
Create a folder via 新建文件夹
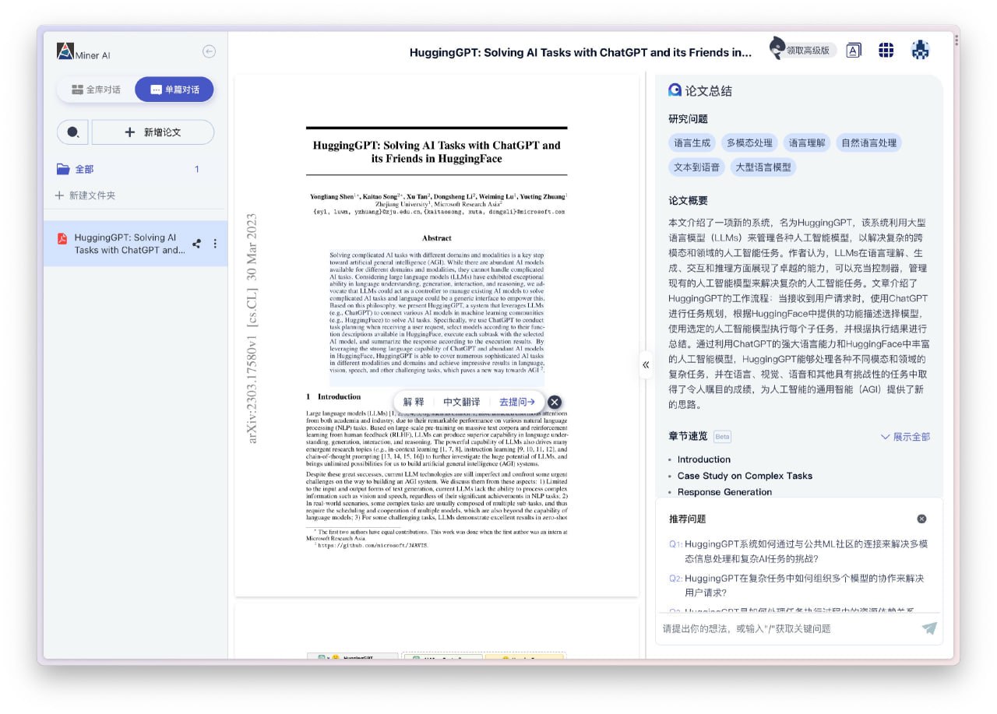[x=85, y=195]
